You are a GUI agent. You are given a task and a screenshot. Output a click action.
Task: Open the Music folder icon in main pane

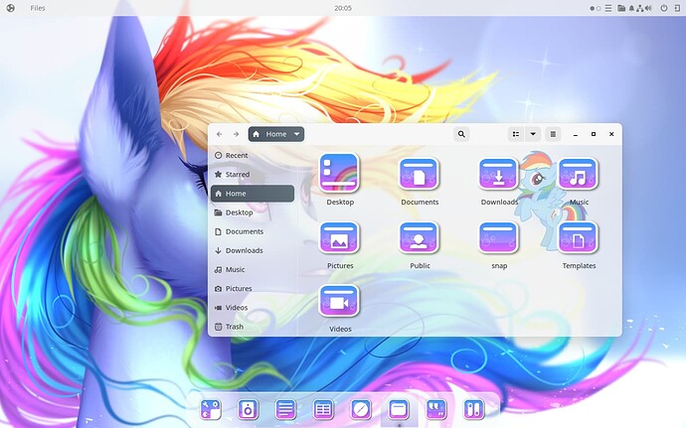[579, 174]
